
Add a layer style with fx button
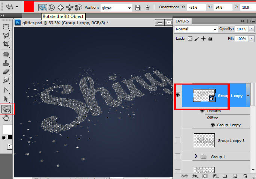pos(195,176)
